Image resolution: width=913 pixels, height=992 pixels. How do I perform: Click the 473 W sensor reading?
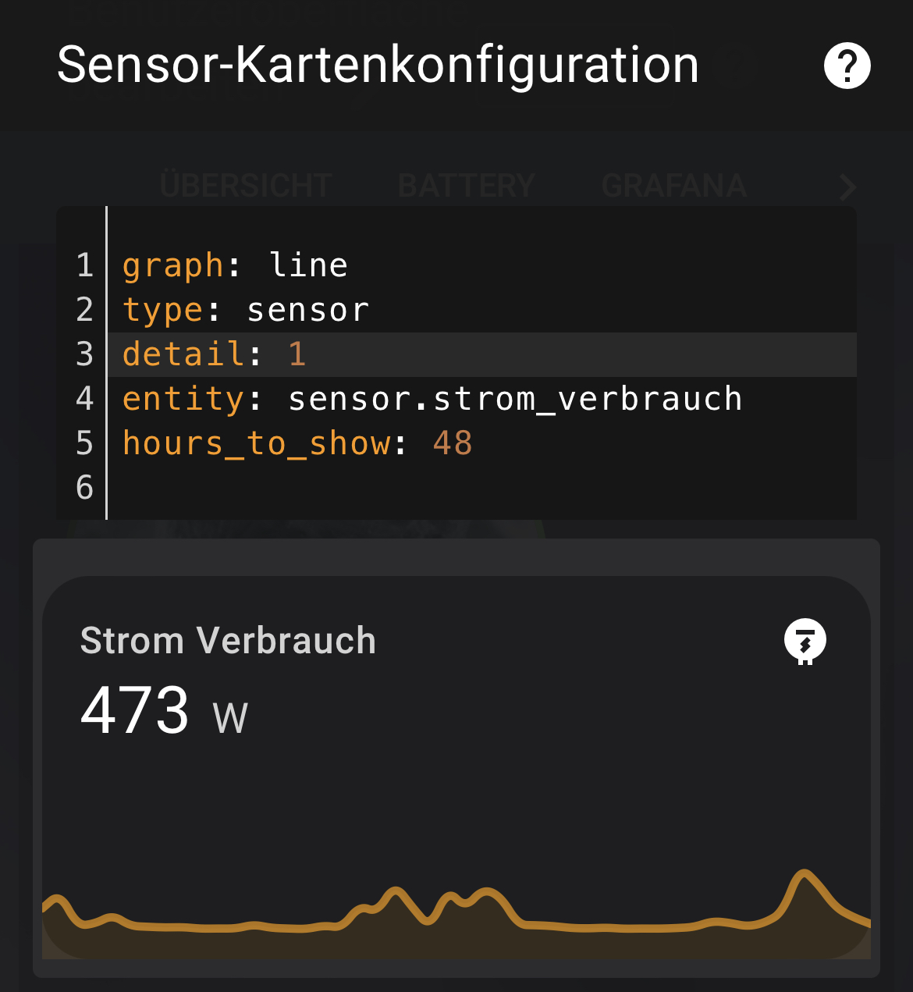click(164, 711)
